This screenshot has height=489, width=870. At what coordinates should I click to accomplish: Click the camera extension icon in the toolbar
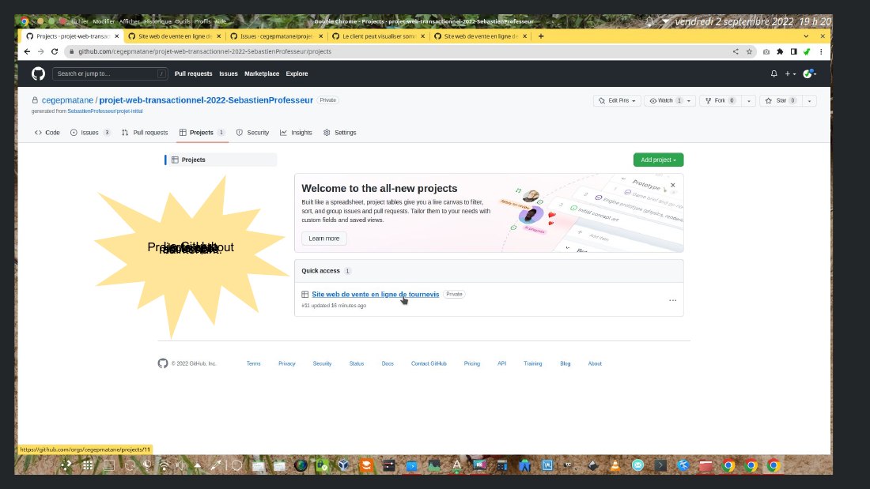tap(766, 51)
